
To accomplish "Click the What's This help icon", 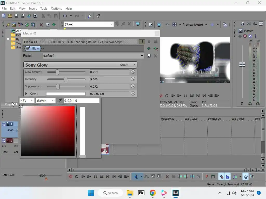I will 98,16.
